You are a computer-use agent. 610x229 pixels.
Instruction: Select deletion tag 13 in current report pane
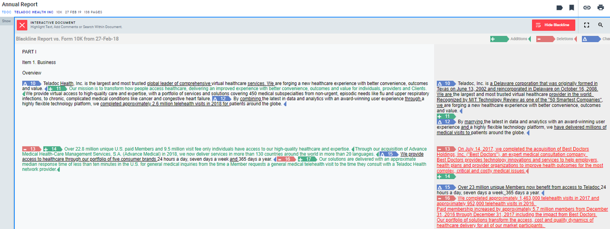(32, 148)
